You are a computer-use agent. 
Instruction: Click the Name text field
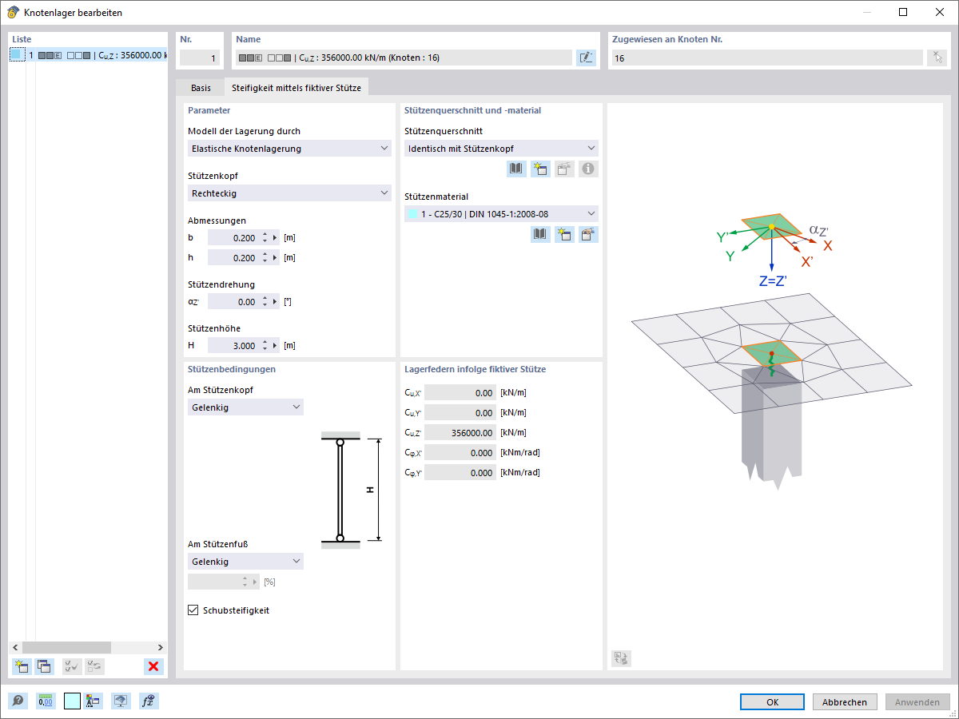pos(404,58)
